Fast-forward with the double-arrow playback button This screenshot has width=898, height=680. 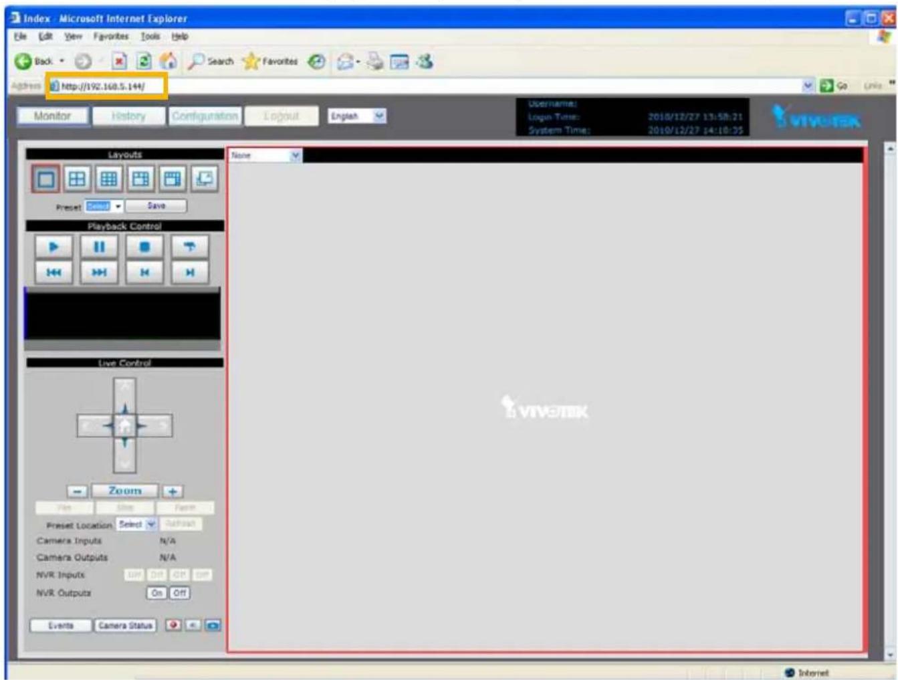coord(99,272)
